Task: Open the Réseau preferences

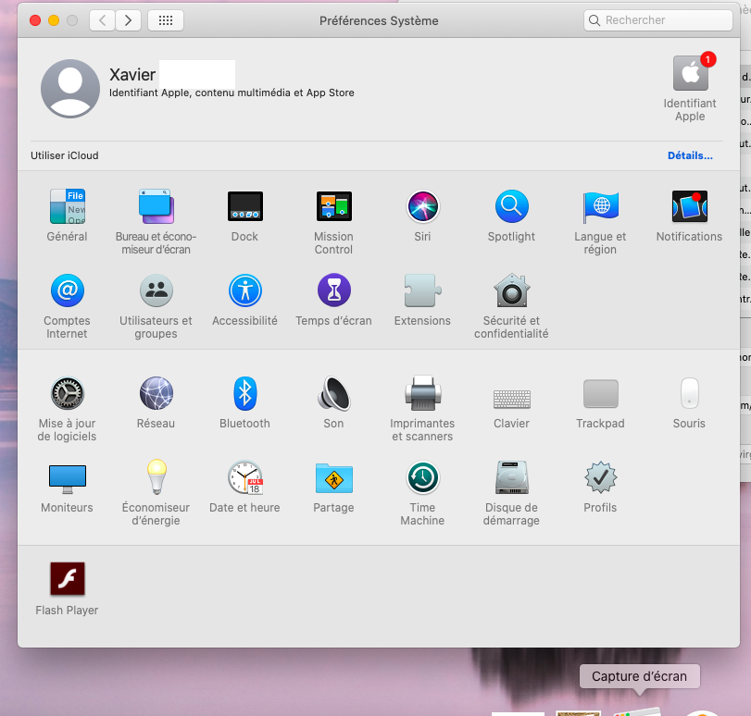Action: (156, 393)
